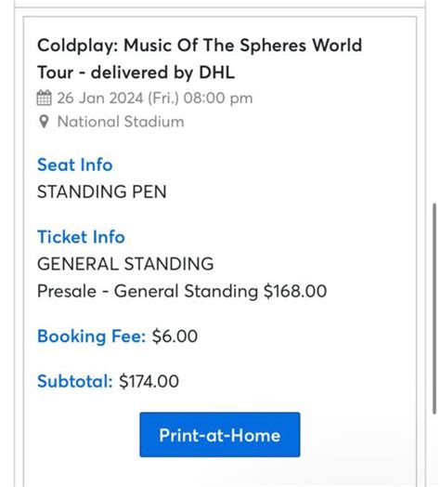Click the Booking Fee label
The image size is (440, 487).
coord(92,336)
